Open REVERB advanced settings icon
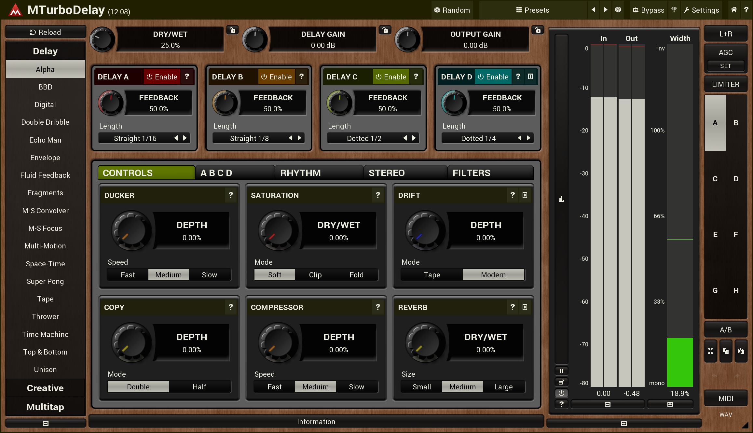Image resolution: width=753 pixels, height=433 pixels. 525,307
